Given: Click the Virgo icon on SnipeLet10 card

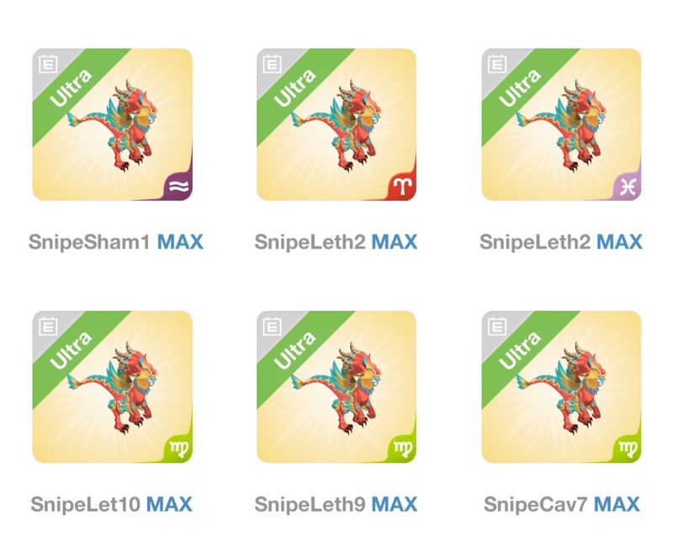Looking at the screenshot, I should (178, 449).
